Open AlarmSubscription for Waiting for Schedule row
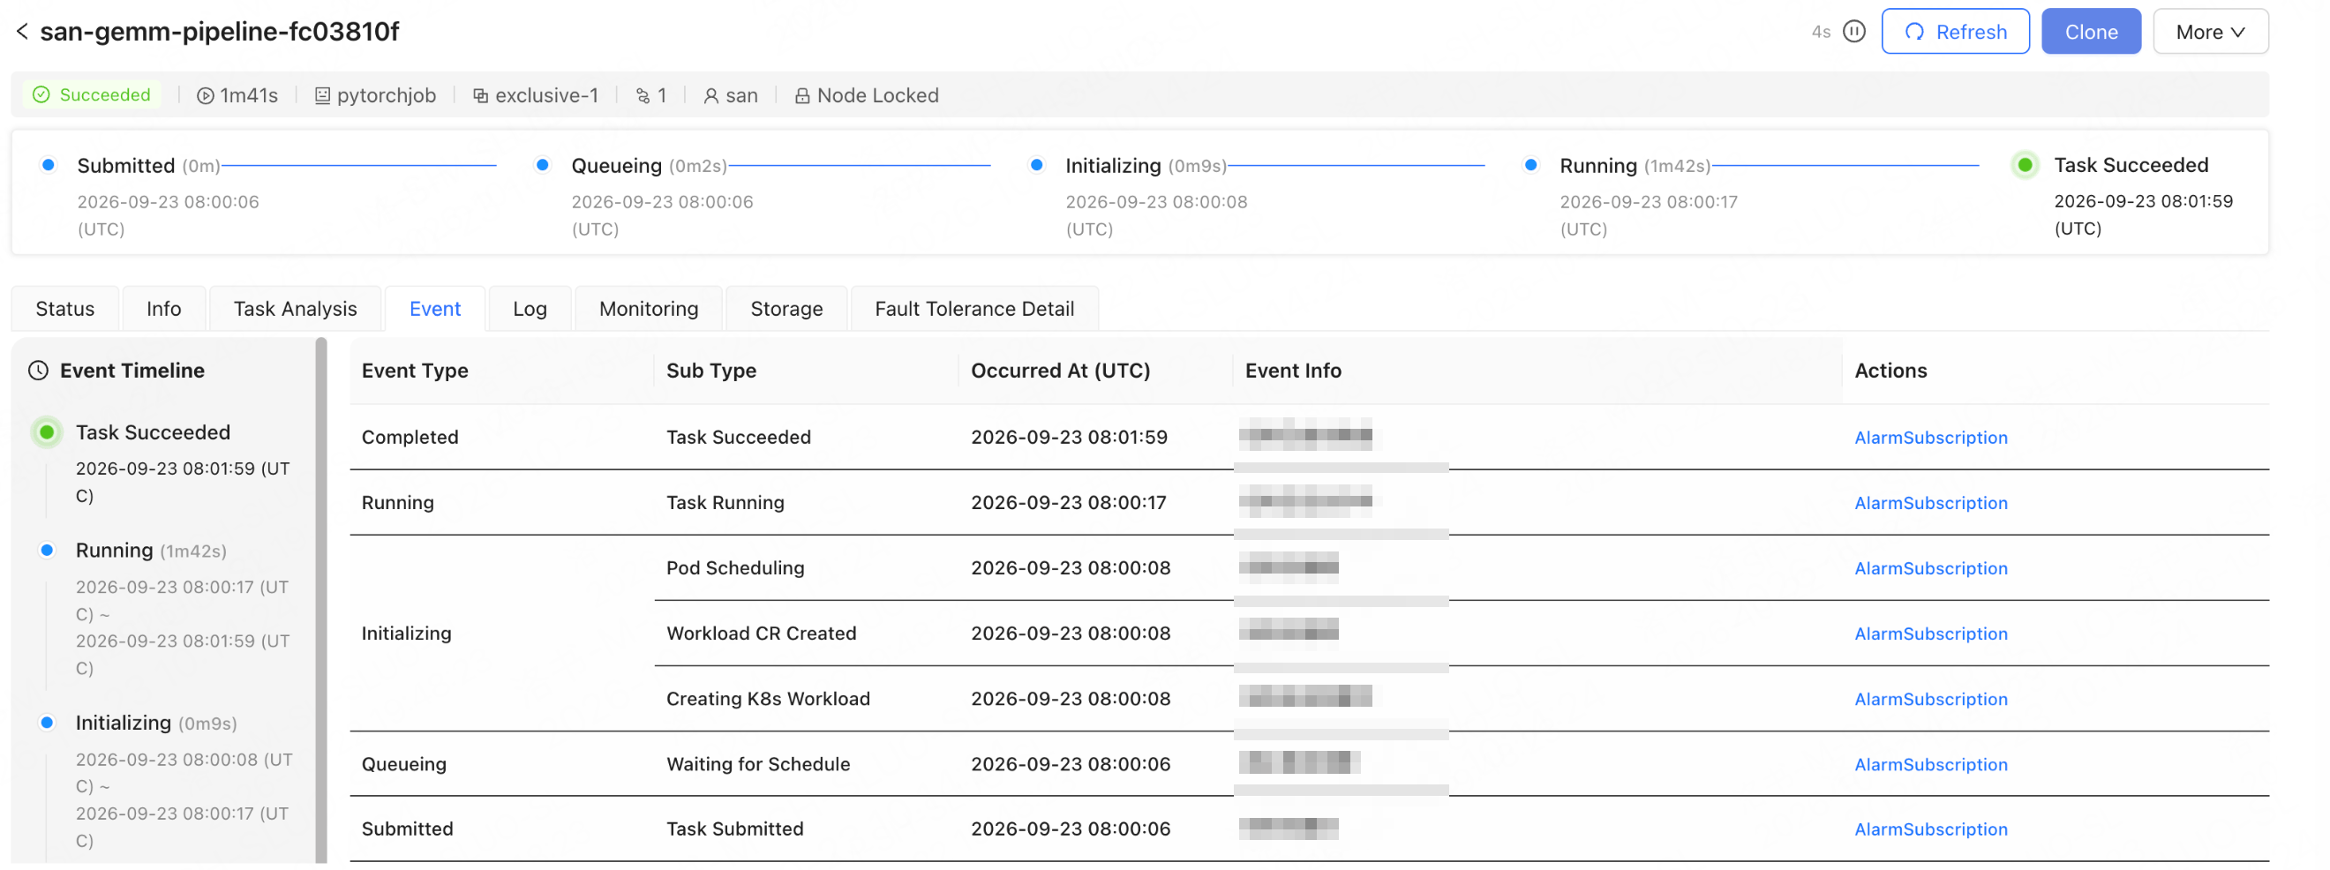This screenshot has height=870, width=2330. (x=1930, y=764)
